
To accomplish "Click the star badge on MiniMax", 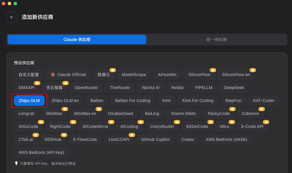I will (x=65, y=109).
